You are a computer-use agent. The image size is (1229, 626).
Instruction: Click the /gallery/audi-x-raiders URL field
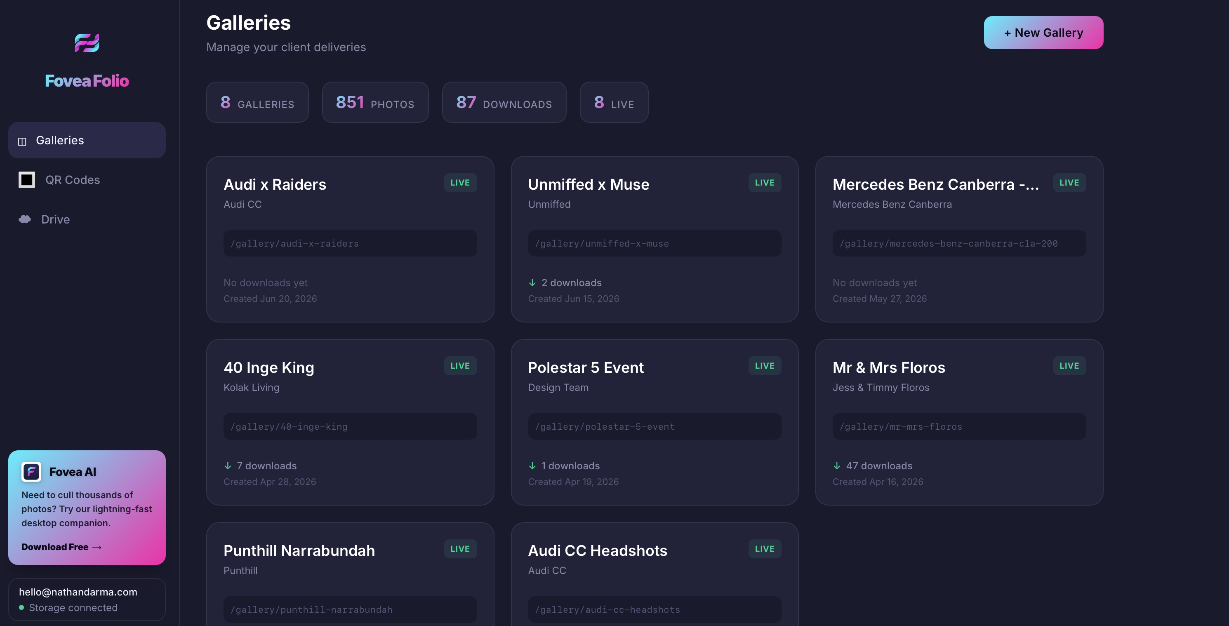(x=350, y=243)
